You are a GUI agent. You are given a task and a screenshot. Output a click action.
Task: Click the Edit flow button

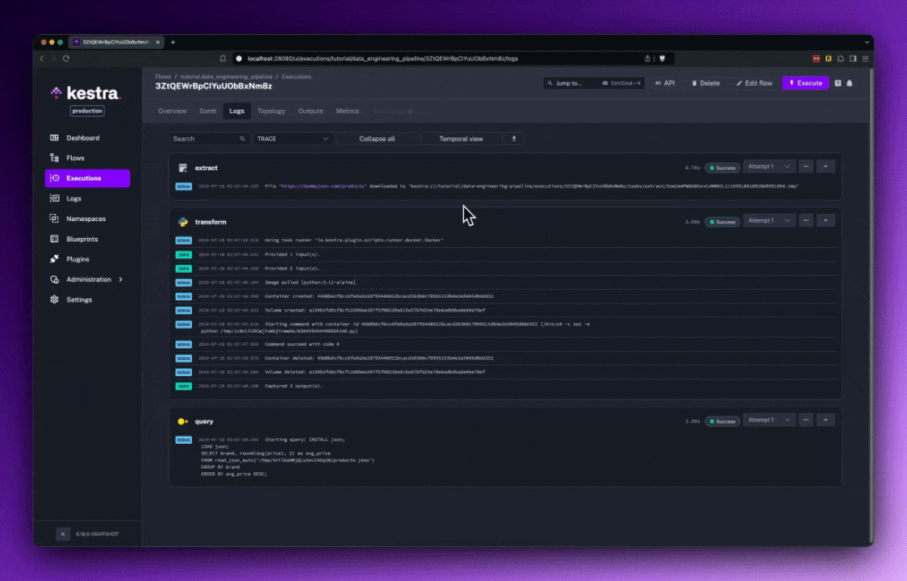[x=754, y=83]
